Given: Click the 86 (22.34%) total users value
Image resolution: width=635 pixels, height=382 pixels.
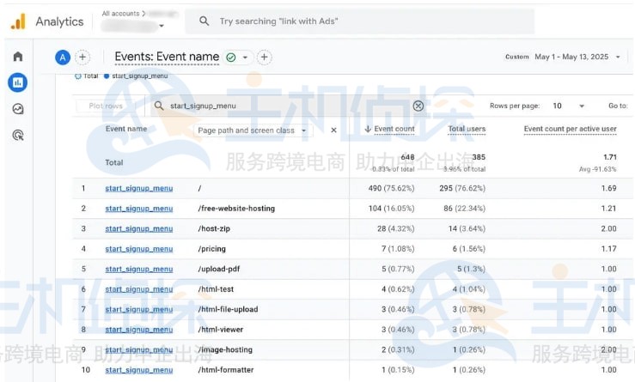Looking at the screenshot, I should (464, 209).
